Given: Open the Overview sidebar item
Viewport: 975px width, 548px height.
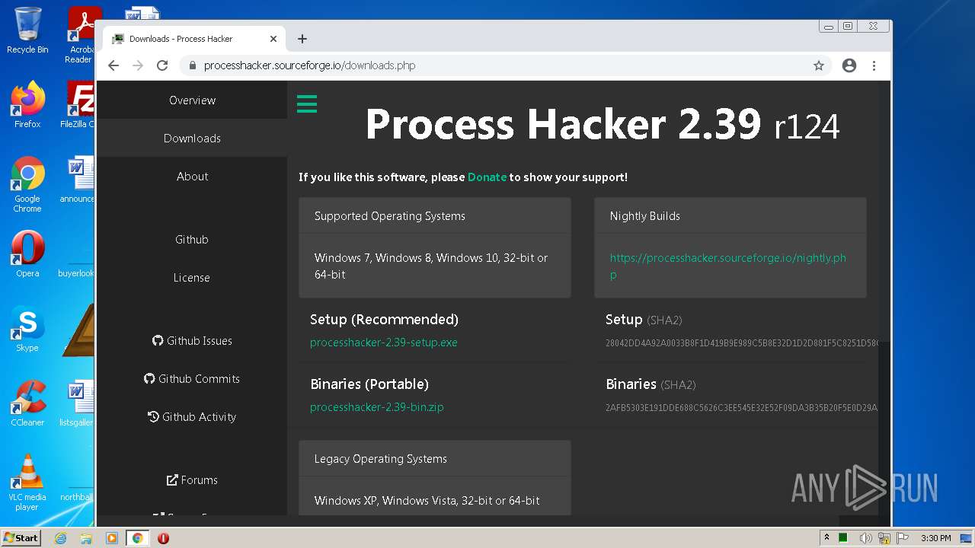Looking at the screenshot, I should click(192, 100).
